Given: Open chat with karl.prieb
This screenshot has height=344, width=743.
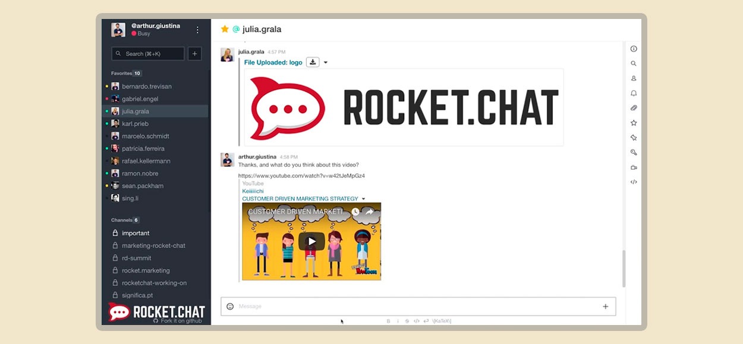Looking at the screenshot, I should [x=155, y=124].
